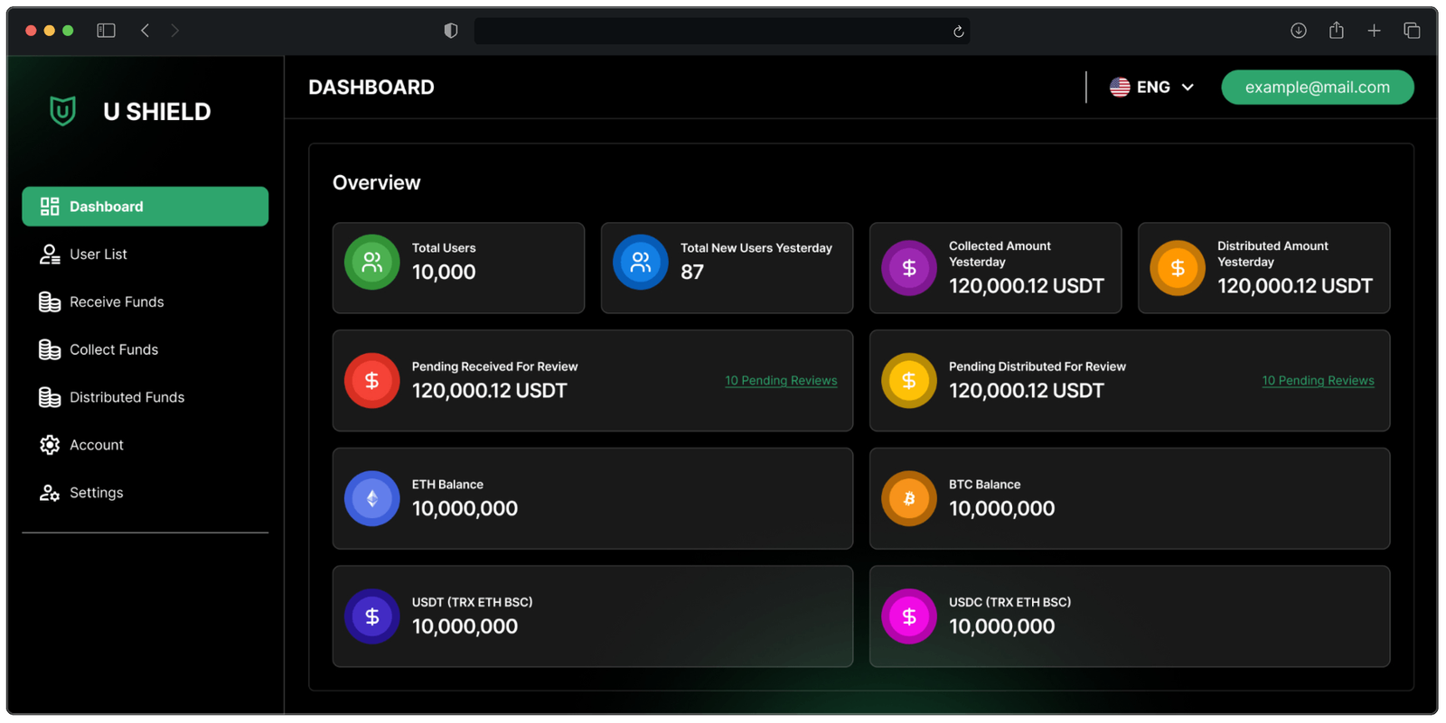The image size is (1446, 723).
Task: Select Dashboard in the sidebar
Action: [145, 207]
